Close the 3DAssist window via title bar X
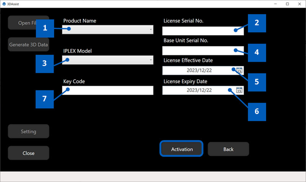The width and height of the screenshot is (306, 182). 300,4
